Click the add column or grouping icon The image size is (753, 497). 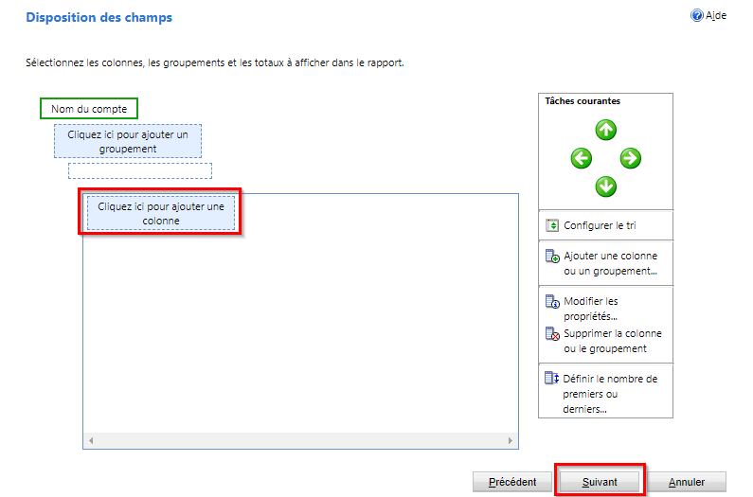(x=552, y=256)
